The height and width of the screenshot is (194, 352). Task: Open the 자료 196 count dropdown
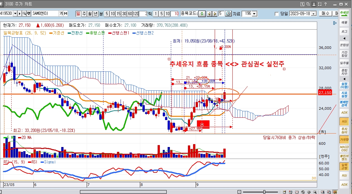pyautogui.click(x=254, y=14)
